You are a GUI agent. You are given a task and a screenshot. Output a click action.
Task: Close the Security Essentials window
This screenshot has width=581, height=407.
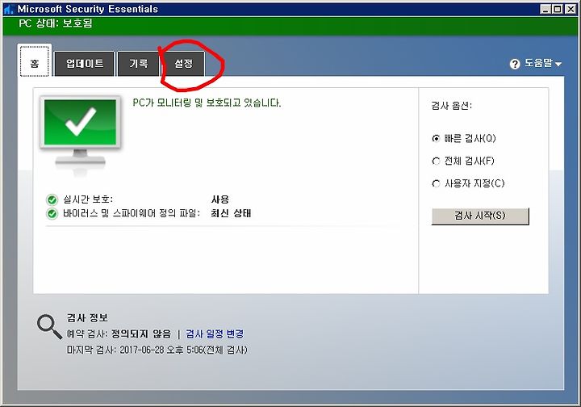click(x=571, y=9)
